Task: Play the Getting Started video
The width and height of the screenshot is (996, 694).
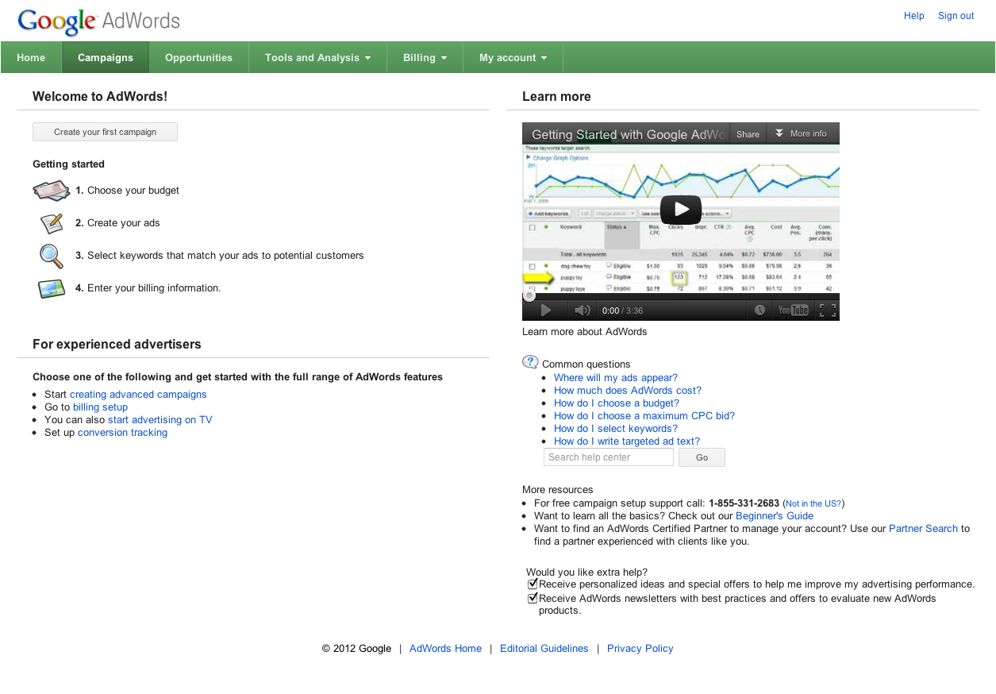Action: (681, 210)
